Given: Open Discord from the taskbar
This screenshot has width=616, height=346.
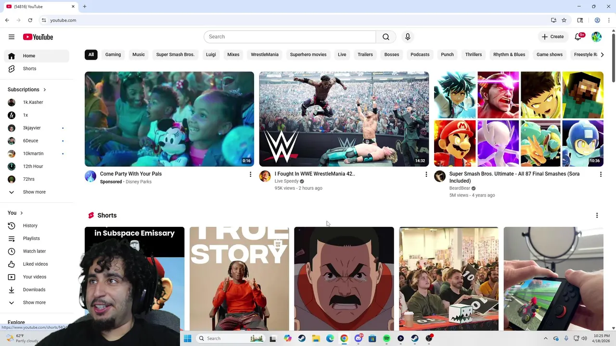Looking at the screenshot, I should click(358, 338).
